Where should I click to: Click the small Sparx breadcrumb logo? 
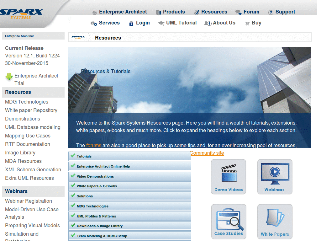click(78, 37)
